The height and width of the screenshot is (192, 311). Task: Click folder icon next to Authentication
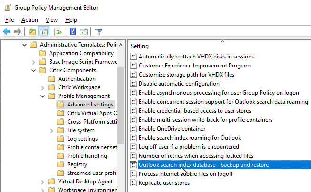coord(51,79)
